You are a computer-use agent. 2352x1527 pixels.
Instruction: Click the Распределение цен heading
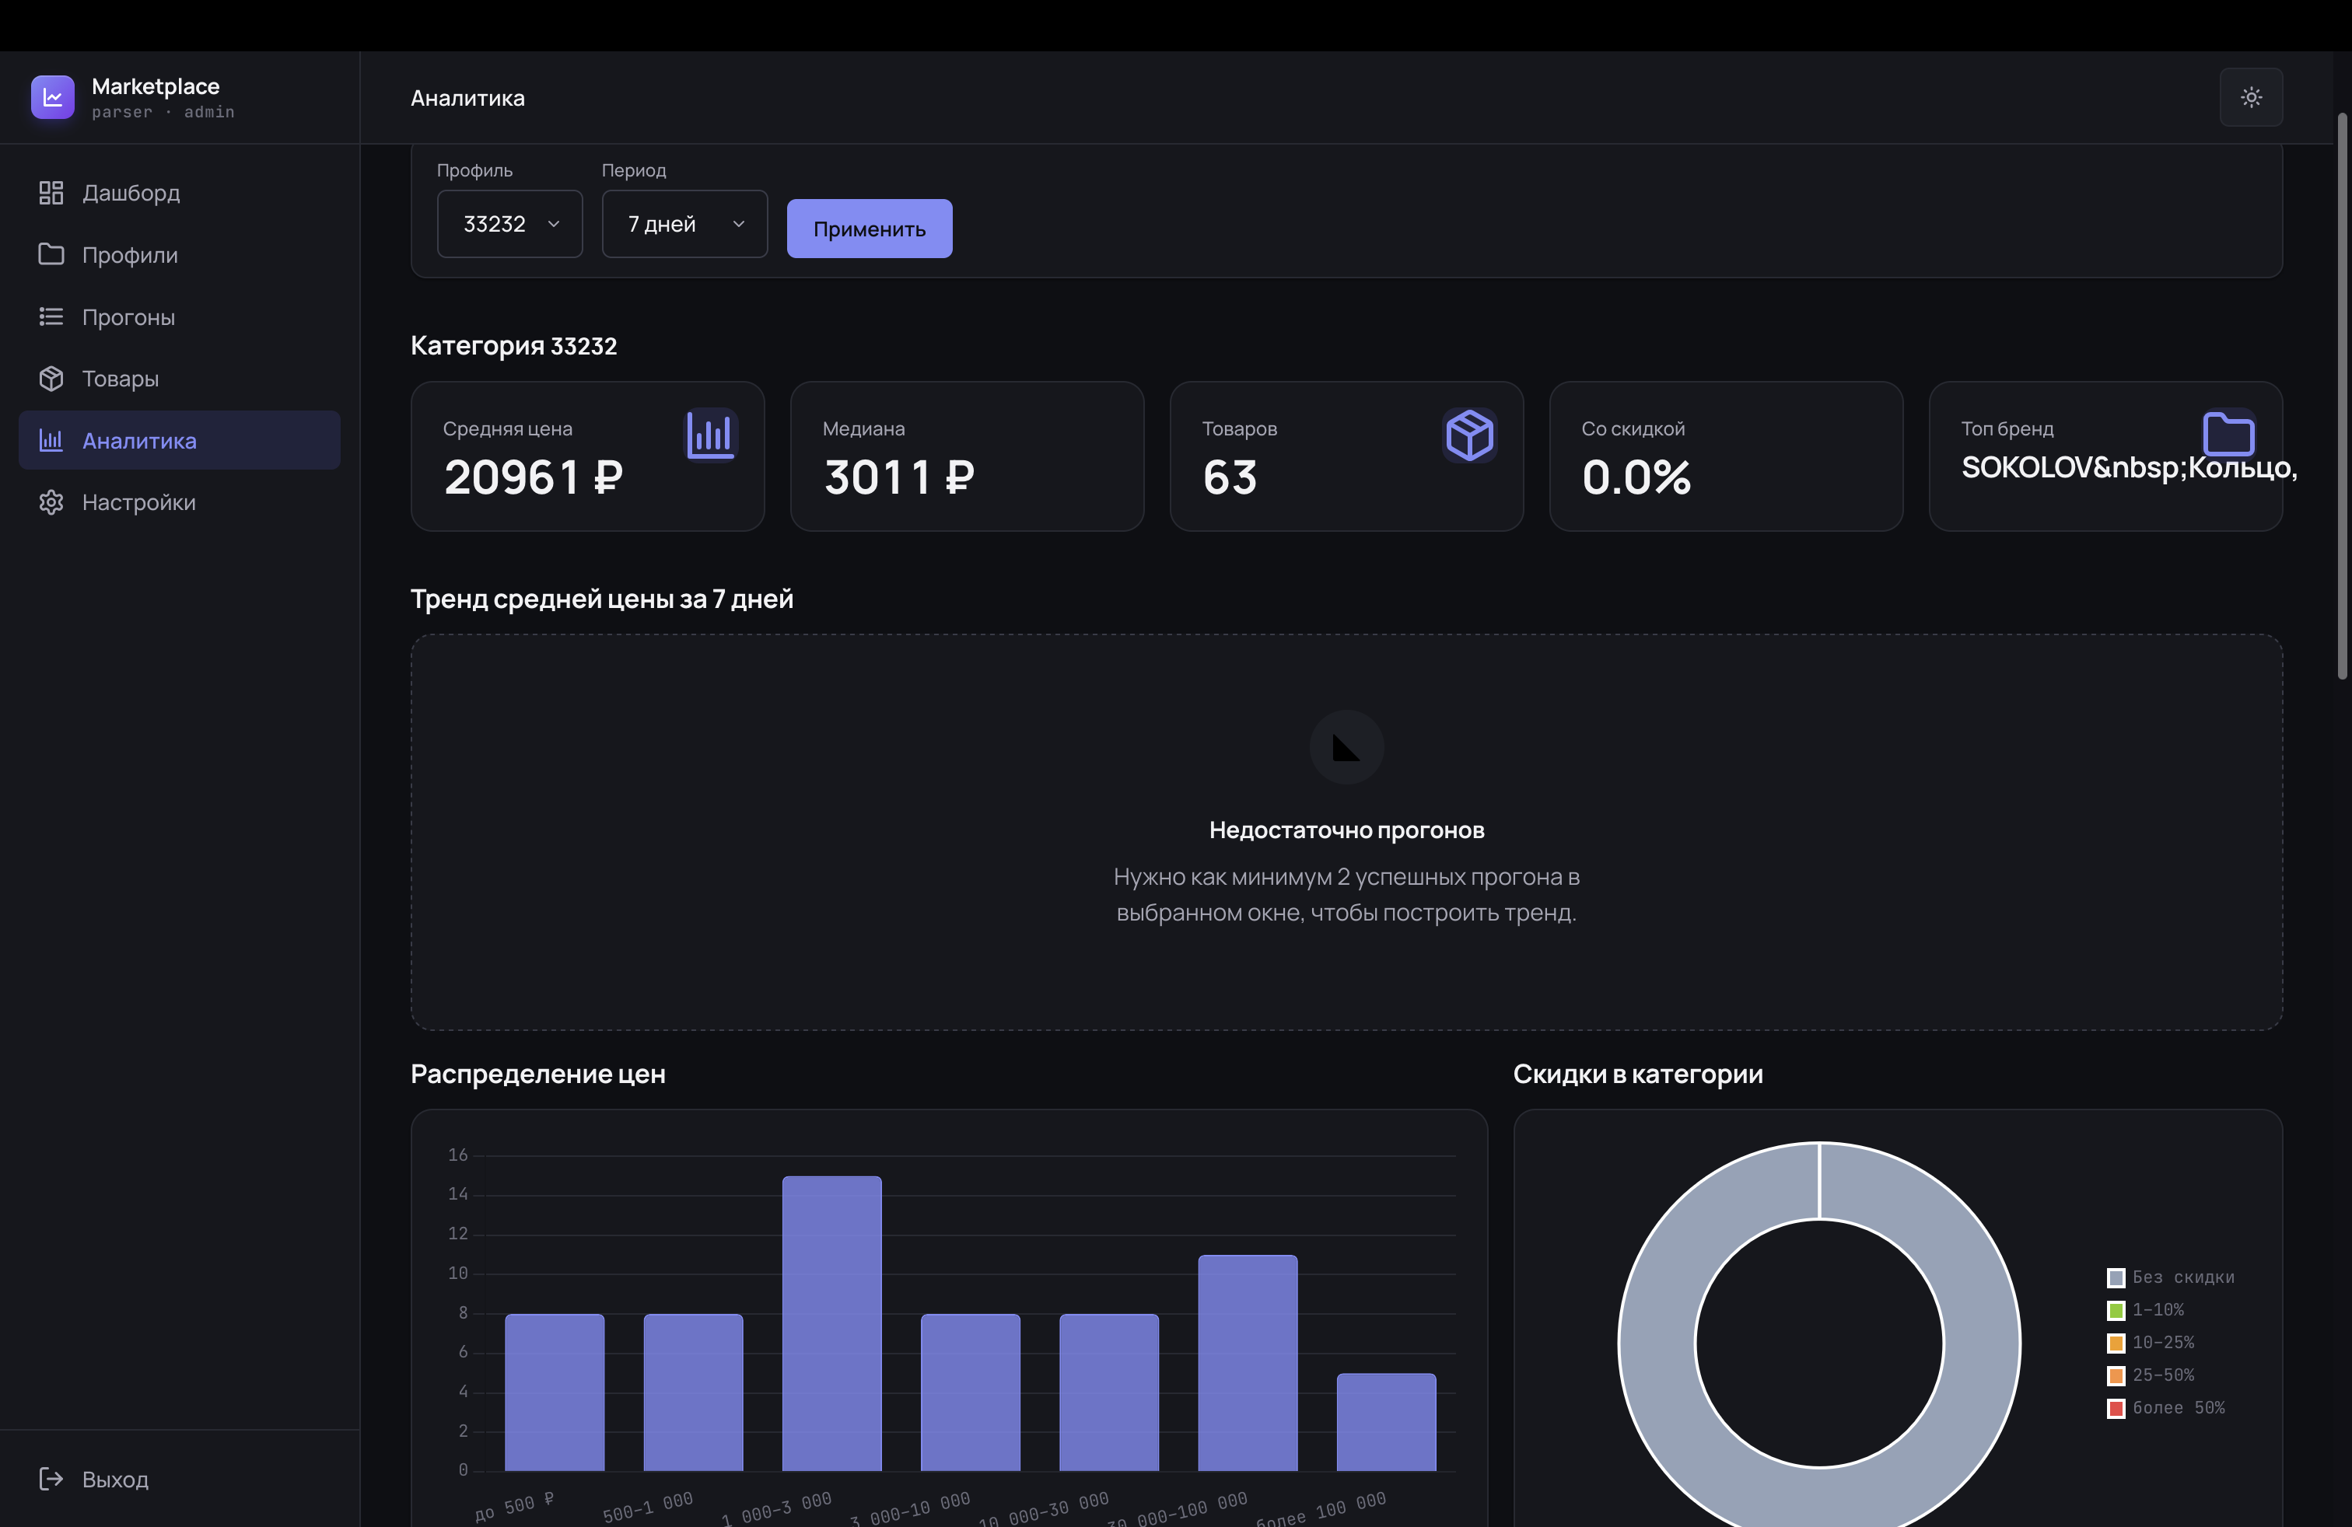538,1074
